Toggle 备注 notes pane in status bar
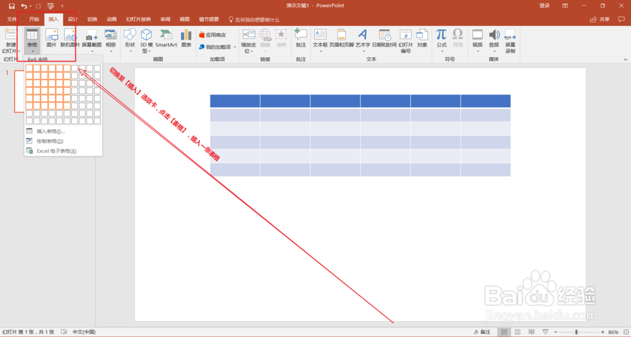This screenshot has width=631, height=337. (x=483, y=332)
